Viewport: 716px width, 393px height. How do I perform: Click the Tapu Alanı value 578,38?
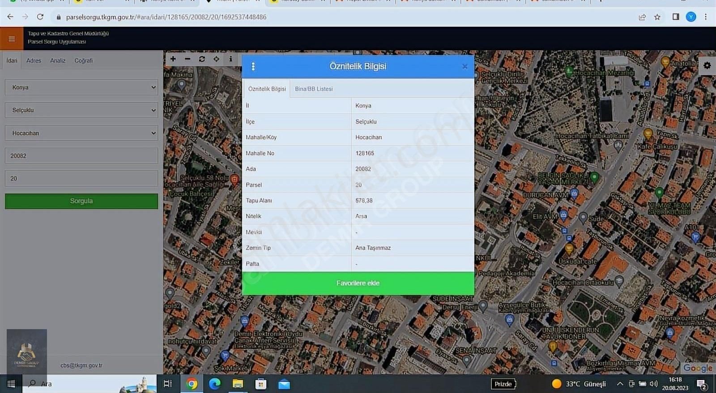click(x=364, y=201)
